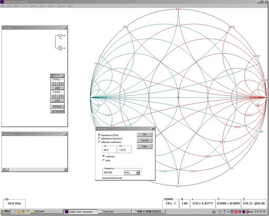Select admittance (Siemens) radio option
The width and height of the screenshot is (269, 216).
[x=99, y=139]
